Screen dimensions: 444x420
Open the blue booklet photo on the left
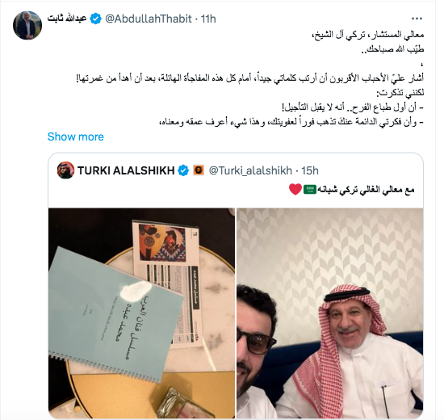141,313
